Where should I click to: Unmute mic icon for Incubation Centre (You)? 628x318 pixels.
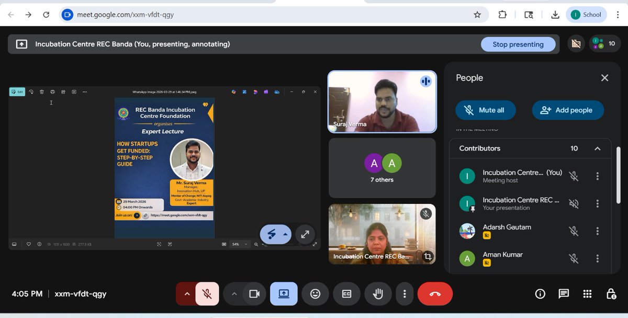[x=574, y=176]
